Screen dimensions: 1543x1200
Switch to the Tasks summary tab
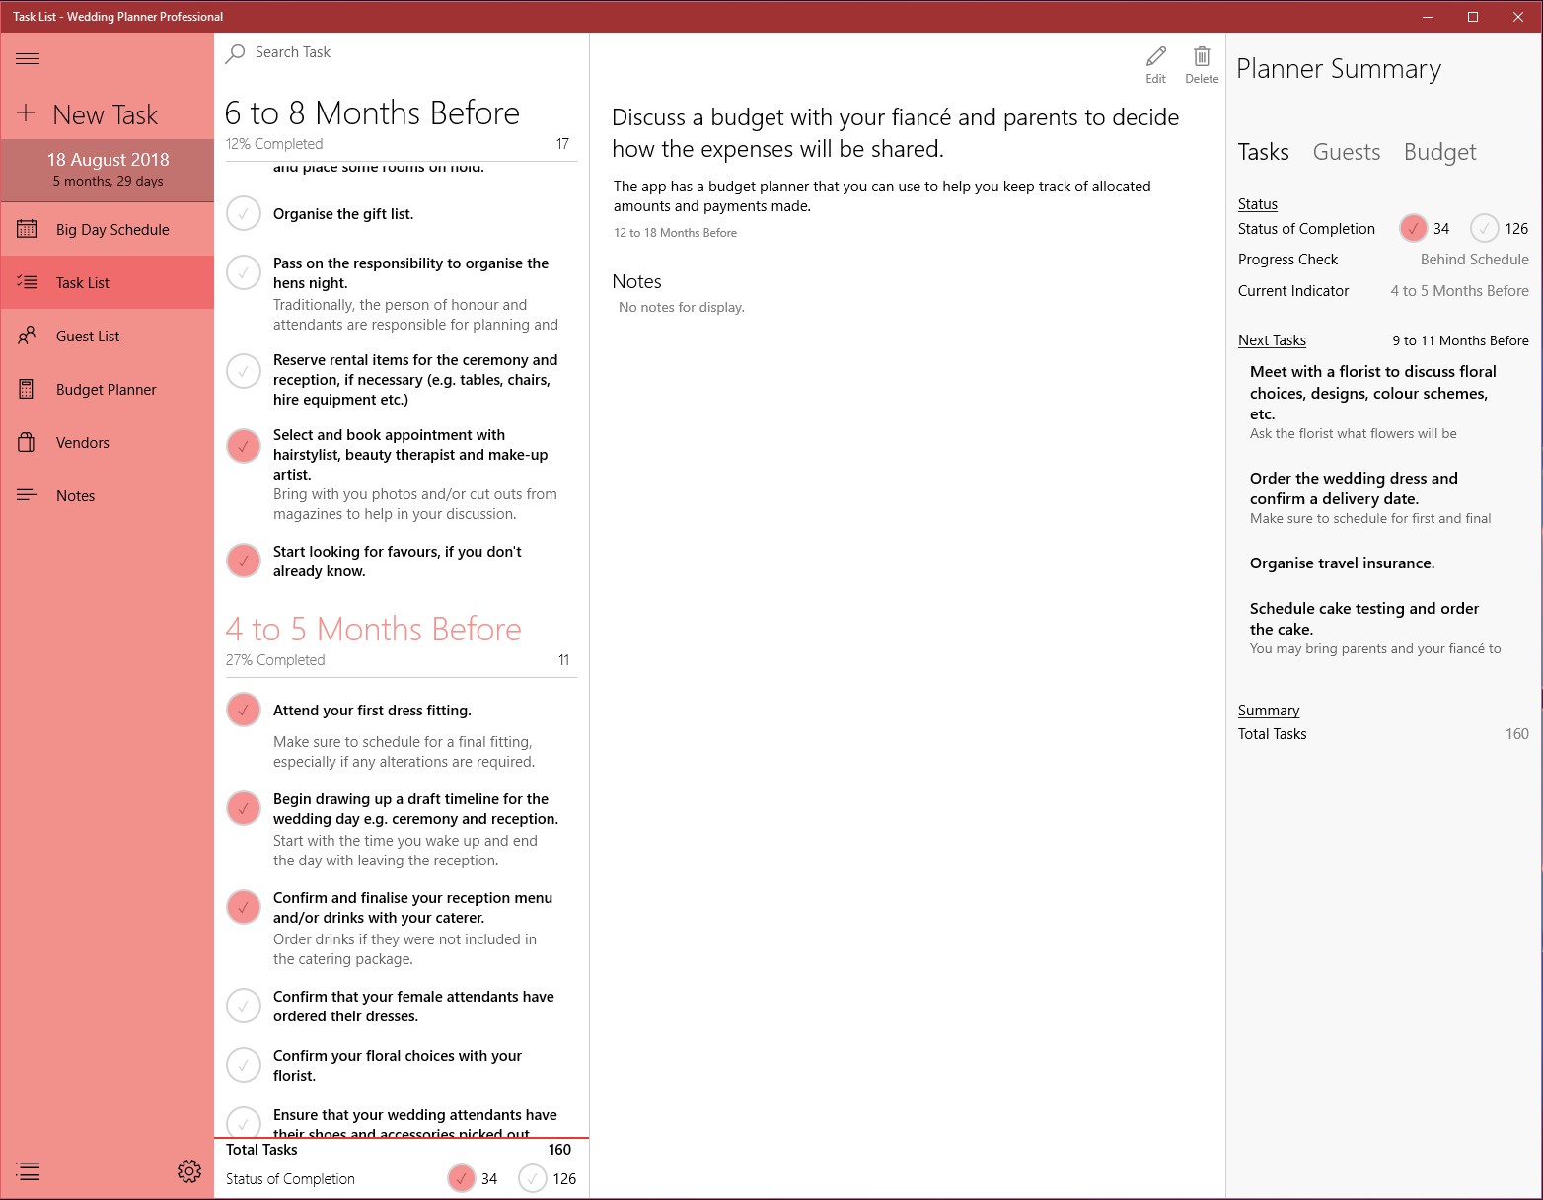pos(1263,152)
